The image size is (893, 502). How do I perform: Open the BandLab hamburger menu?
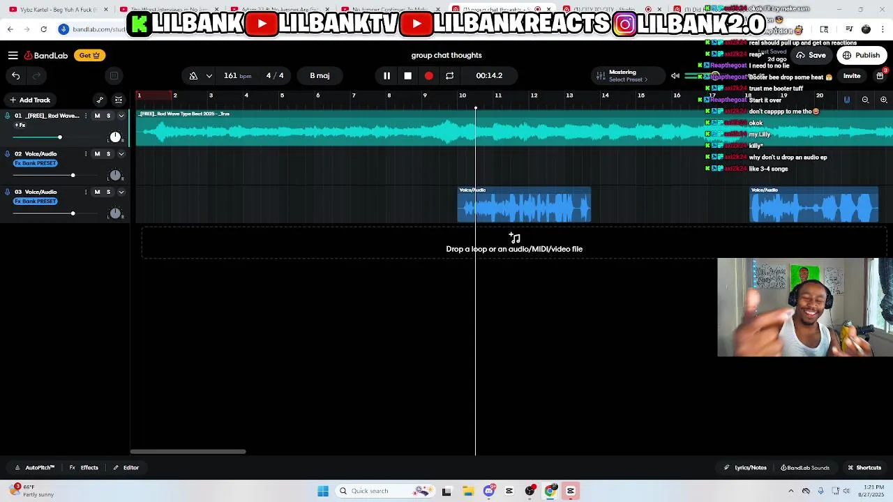13,55
